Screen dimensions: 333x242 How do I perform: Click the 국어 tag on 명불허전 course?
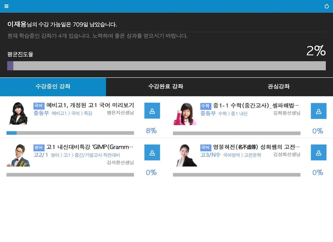[x=206, y=147]
